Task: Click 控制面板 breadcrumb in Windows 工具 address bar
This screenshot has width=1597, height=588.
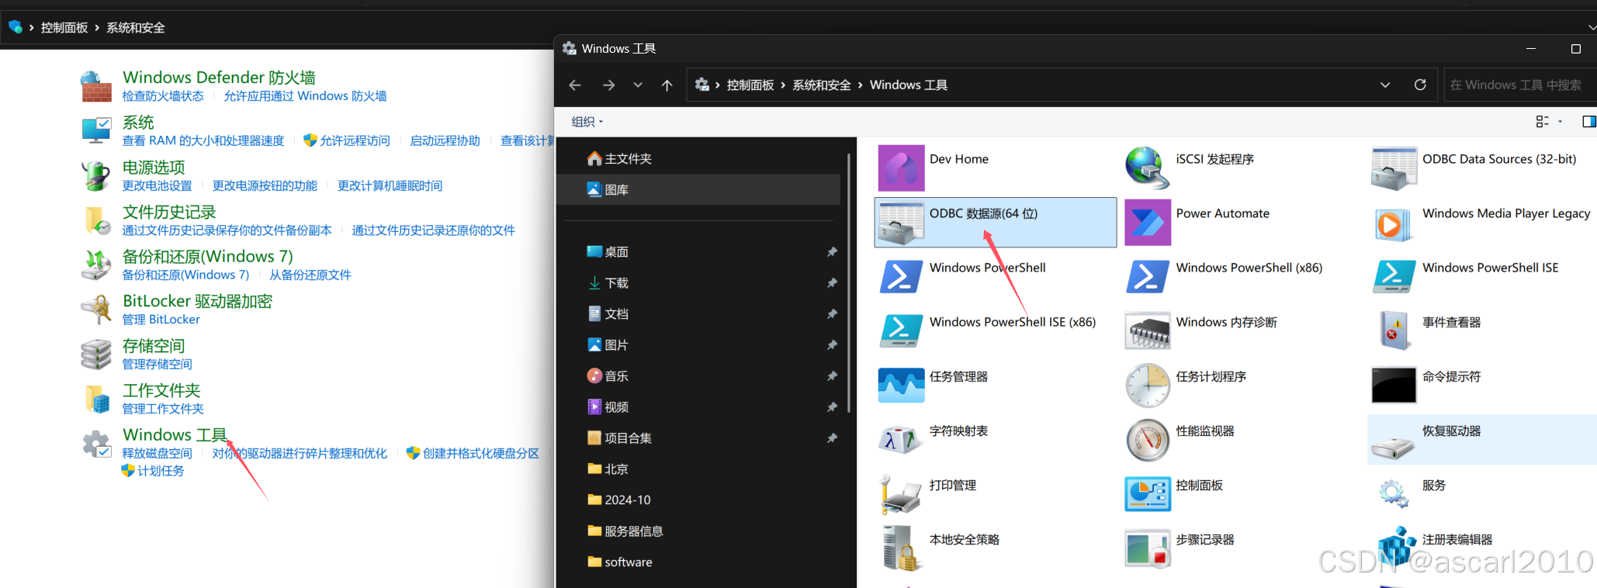Action: click(x=750, y=85)
